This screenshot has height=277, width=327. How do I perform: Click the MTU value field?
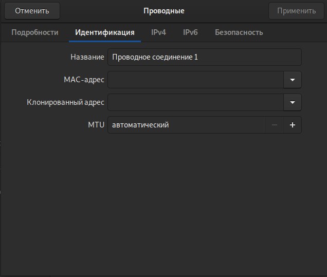tap(187, 125)
